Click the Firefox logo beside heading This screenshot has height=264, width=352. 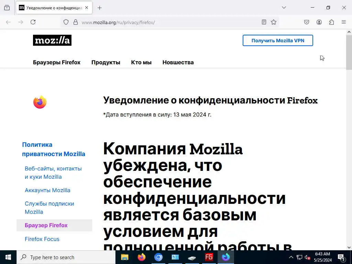(40, 102)
